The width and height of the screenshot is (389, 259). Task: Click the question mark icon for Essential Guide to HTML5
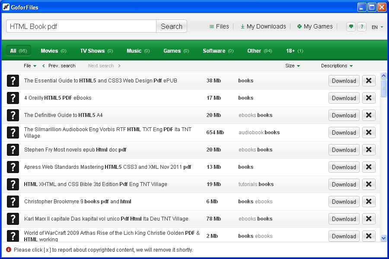click(x=13, y=81)
